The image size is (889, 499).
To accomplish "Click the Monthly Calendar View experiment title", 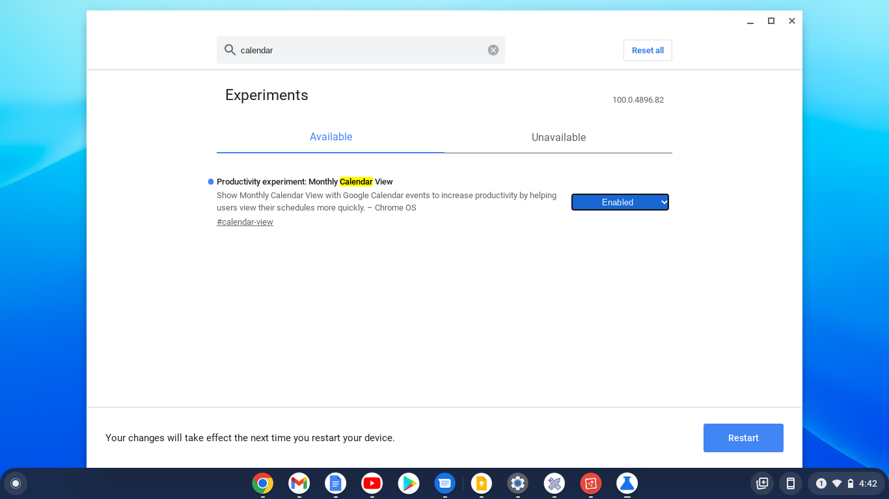I will pos(305,182).
